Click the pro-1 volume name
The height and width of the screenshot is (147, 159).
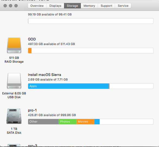click(x=32, y=110)
